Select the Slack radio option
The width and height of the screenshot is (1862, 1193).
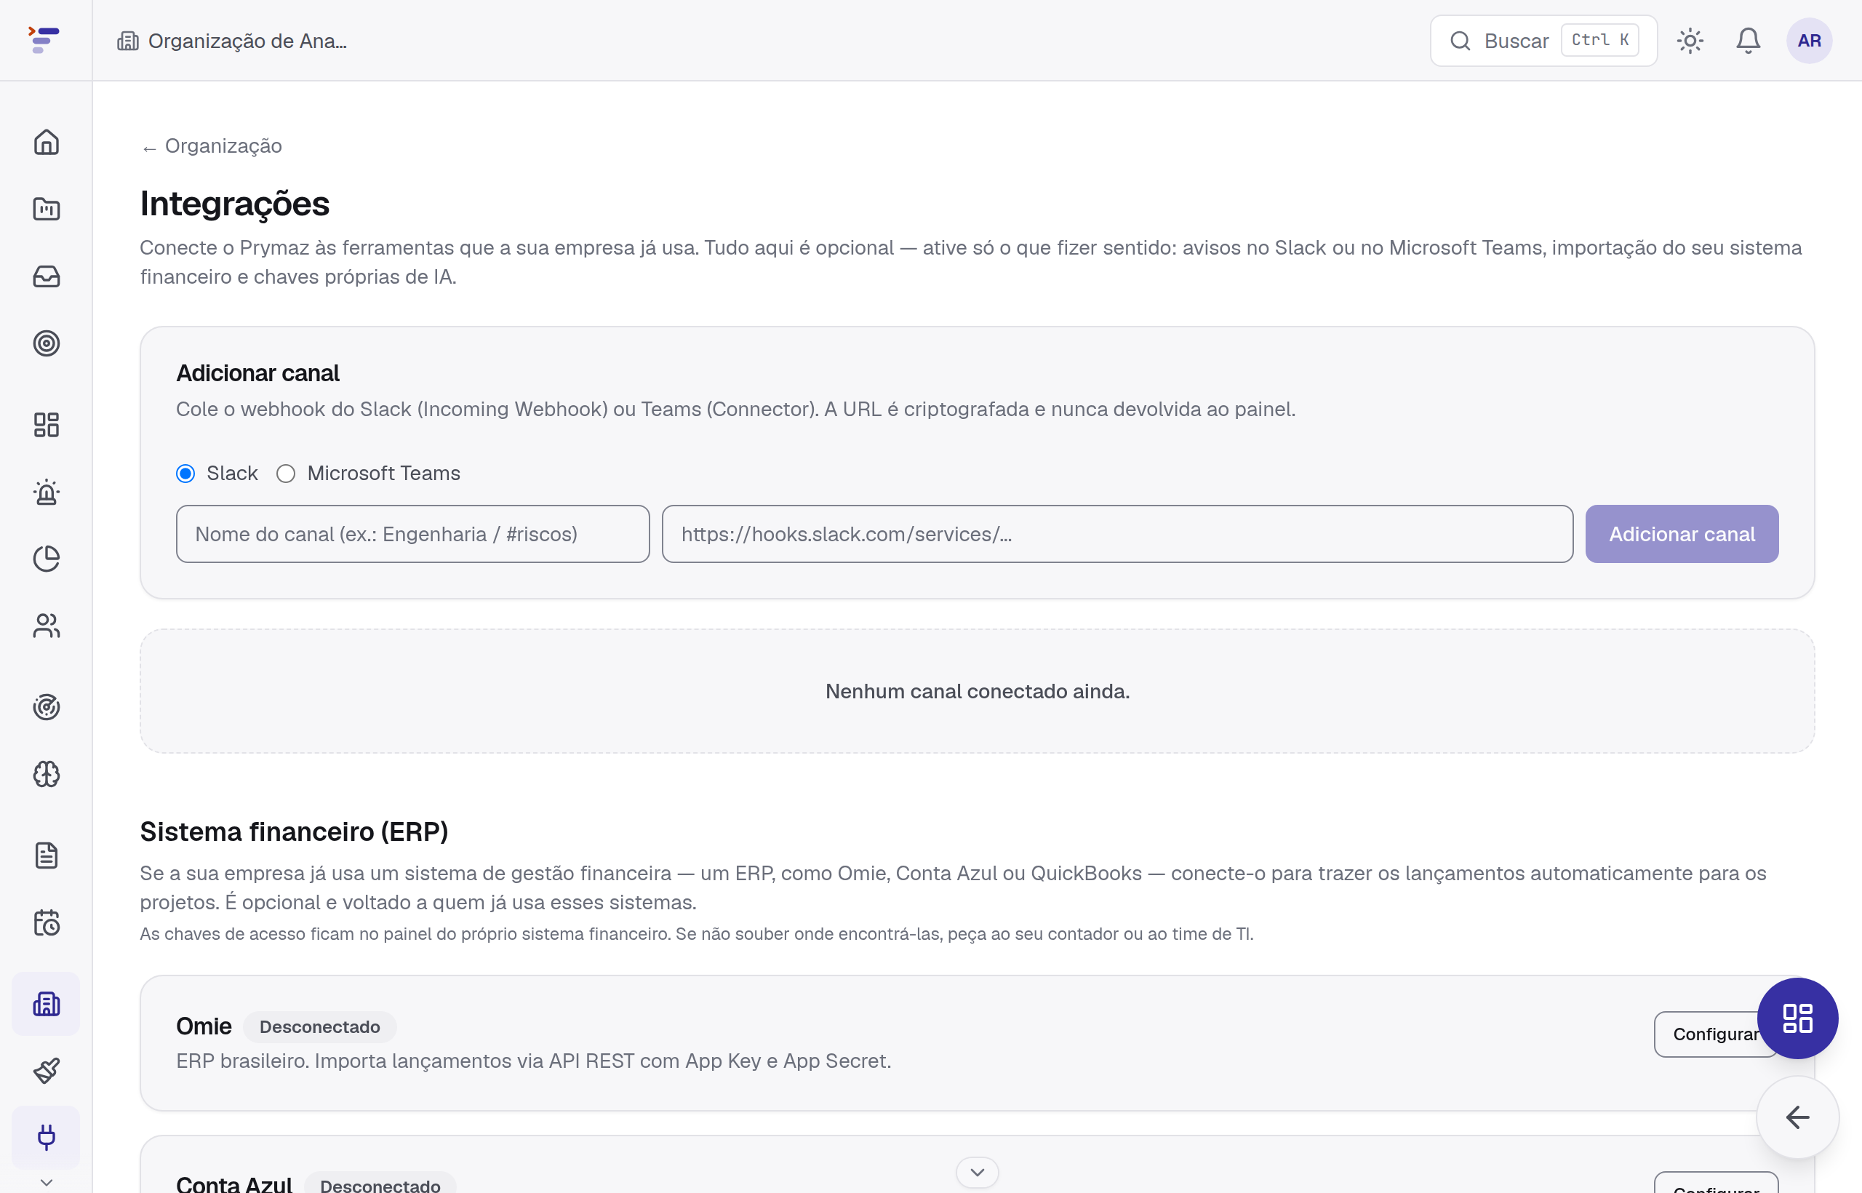(x=185, y=474)
